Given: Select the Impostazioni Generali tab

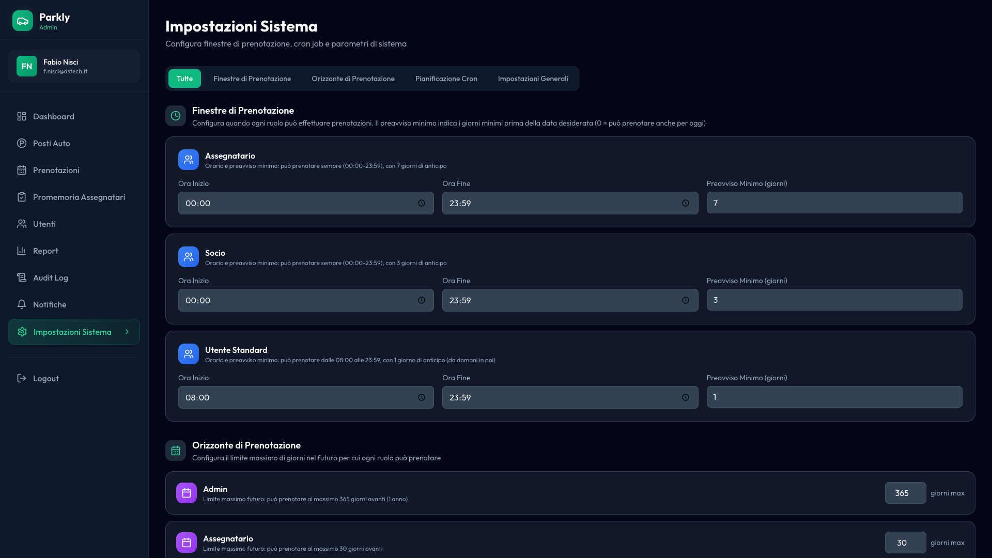Looking at the screenshot, I should point(533,79).
